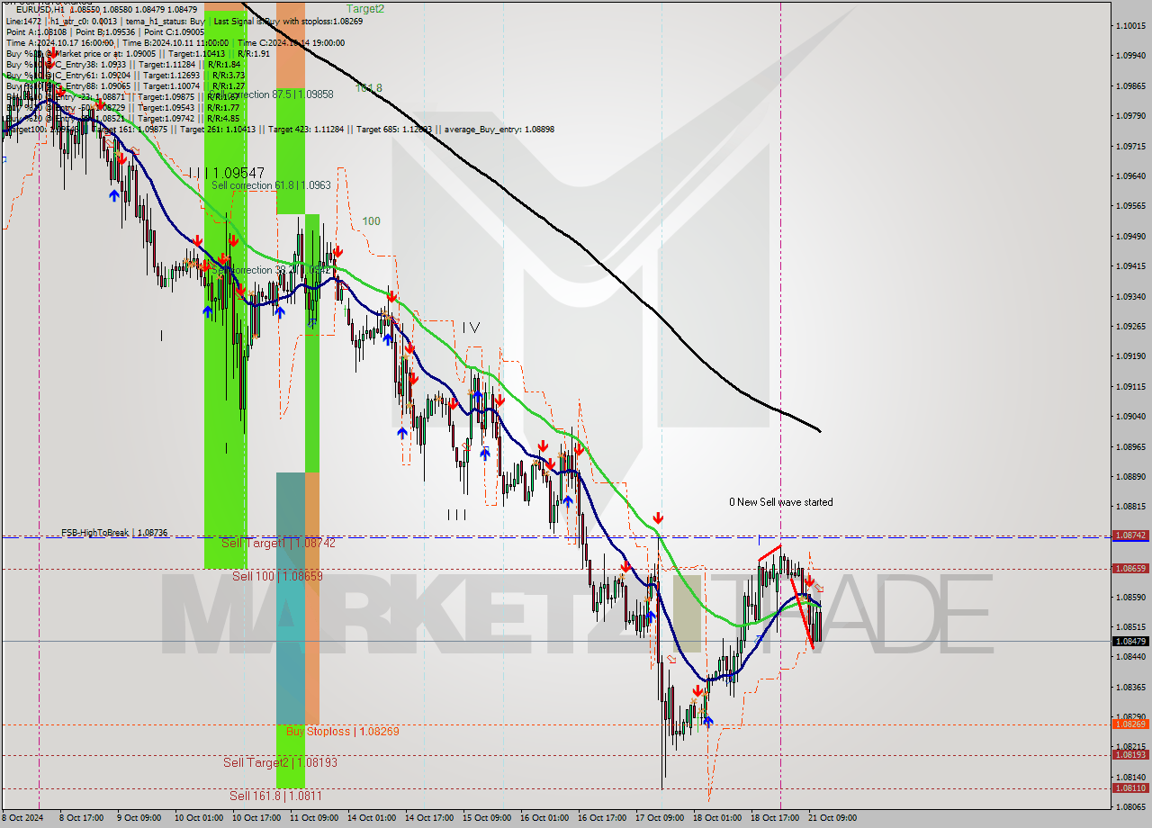This screenshot has width=1152, height=828.
Task: Click the '8 Oct 2024' date label
Action: click(x=22, y=818)
